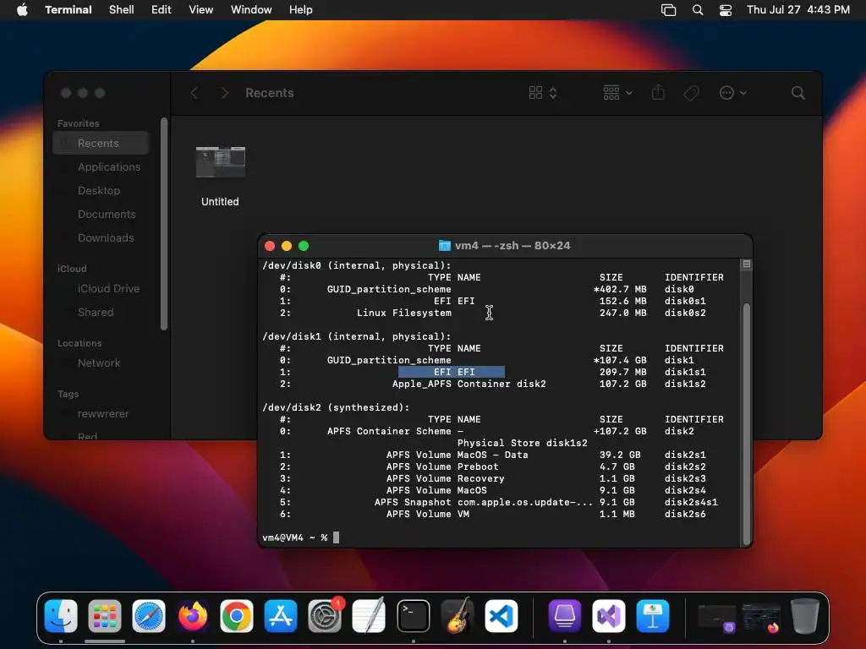866x649 pixels.
Task: Open the Trash from the Dock
Action: click(805, 616)
